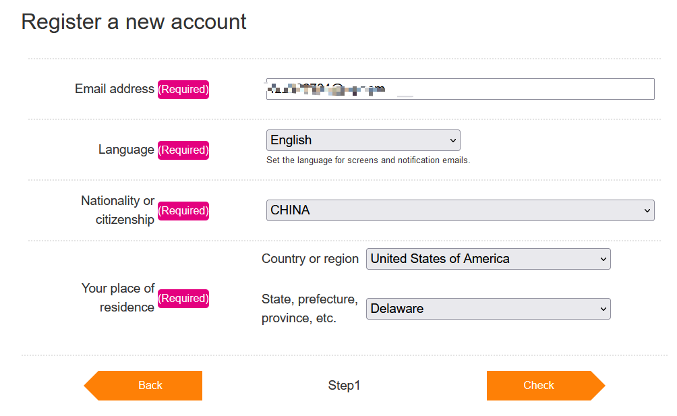The width and height of the screenshot is (677, 416).
Task: Click the 'Register a new account' heading
Action: click(134, 22)
